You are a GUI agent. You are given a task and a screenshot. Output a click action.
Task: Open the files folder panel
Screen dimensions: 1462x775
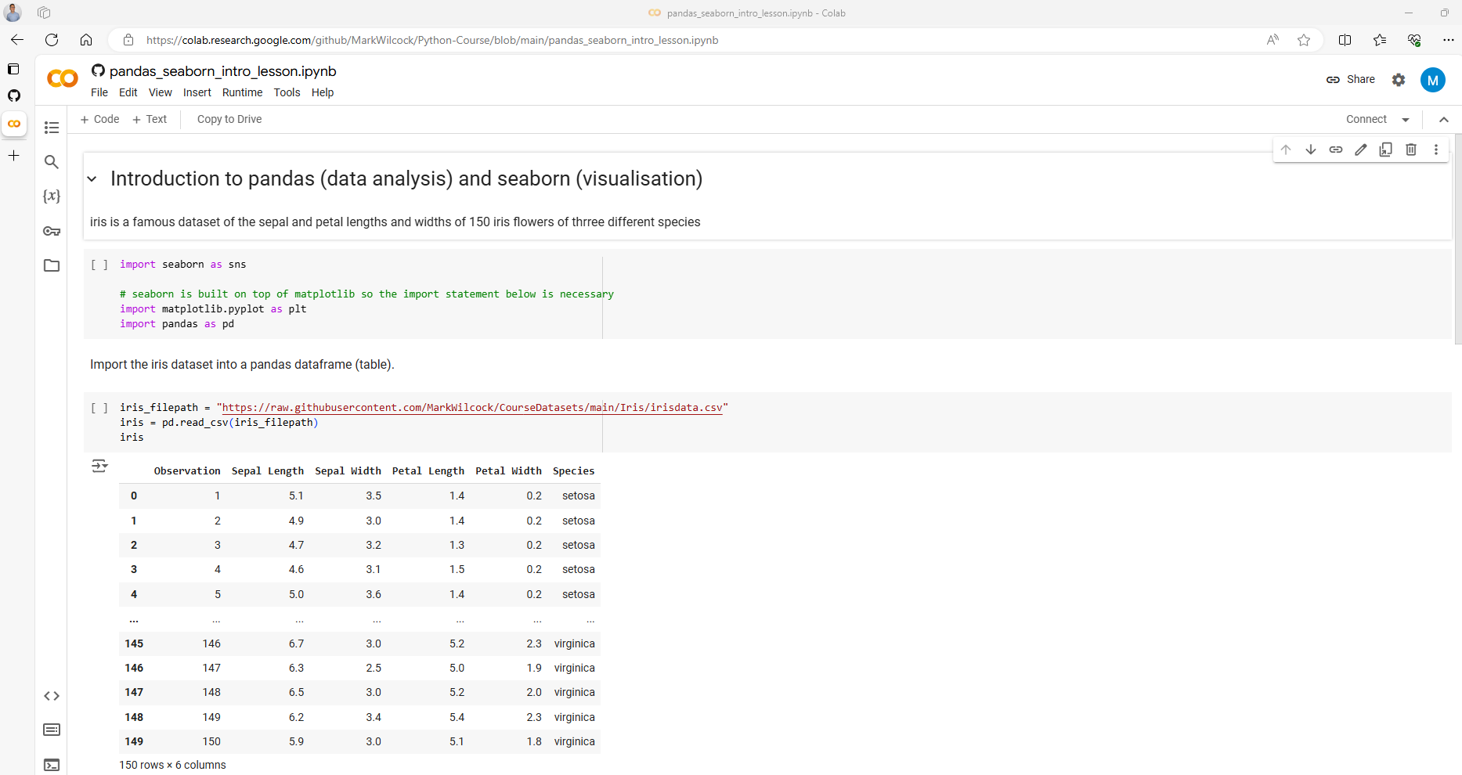tap(52, 265)
